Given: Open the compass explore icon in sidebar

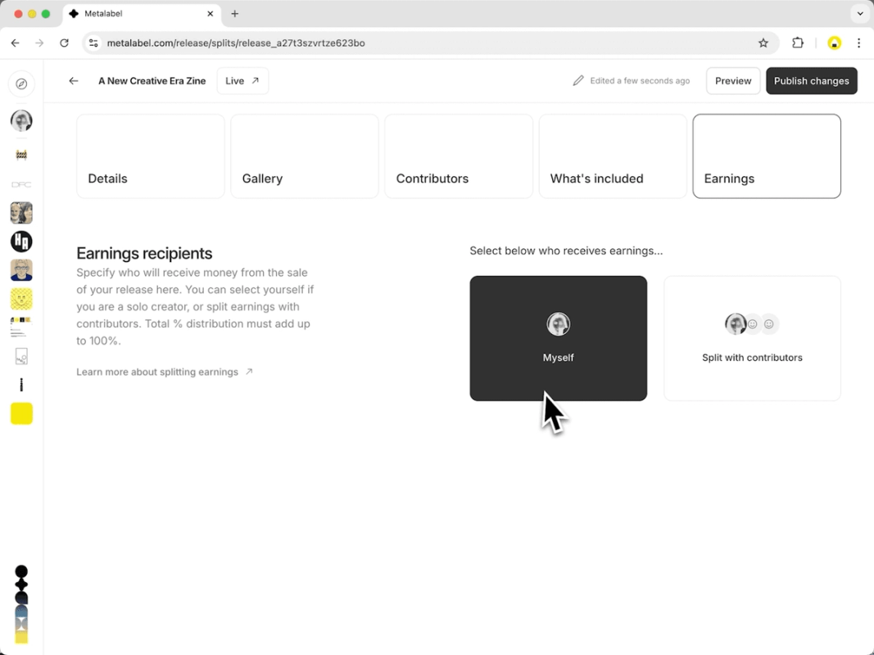Looking at the screenshot, I should (21, 84).
